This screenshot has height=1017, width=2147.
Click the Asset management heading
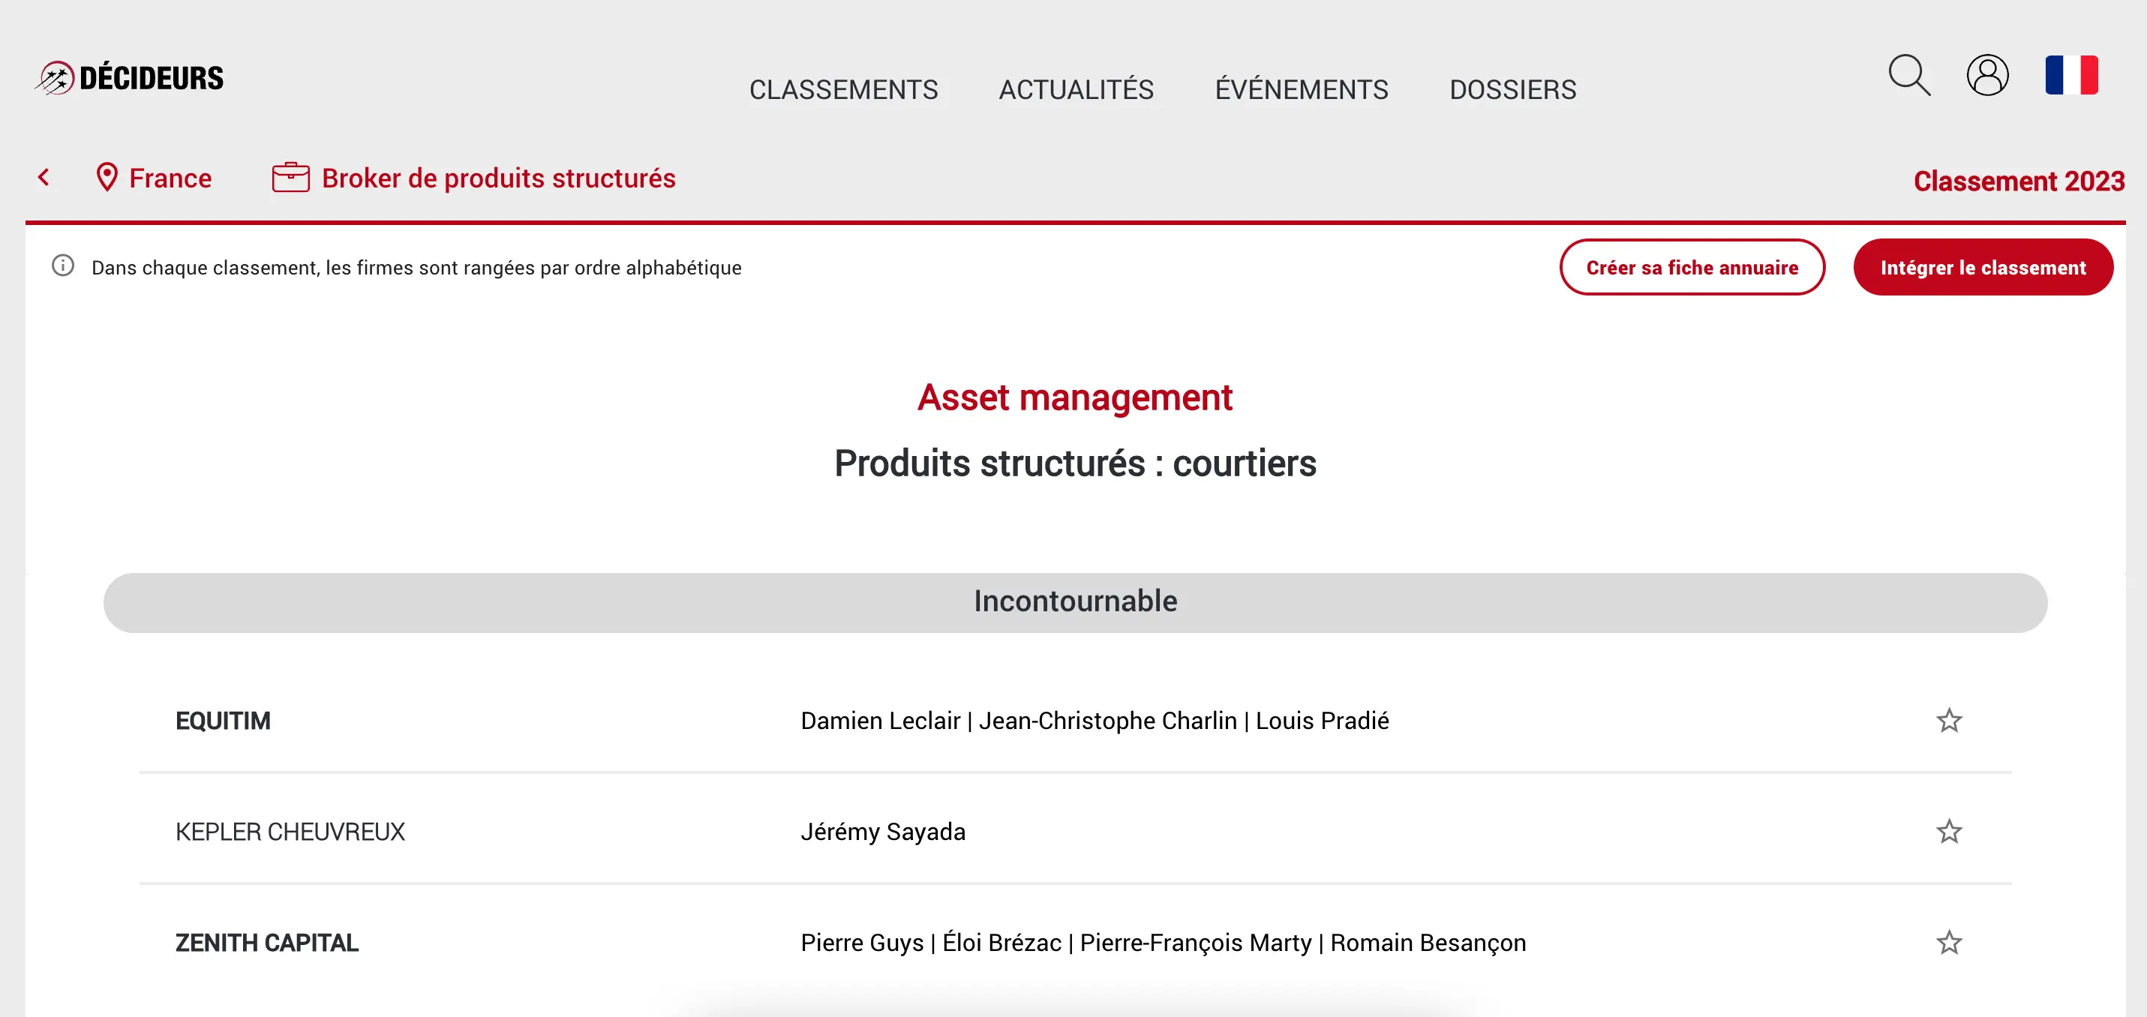1074,397
